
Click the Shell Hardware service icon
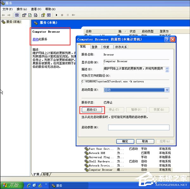[86, 161]
